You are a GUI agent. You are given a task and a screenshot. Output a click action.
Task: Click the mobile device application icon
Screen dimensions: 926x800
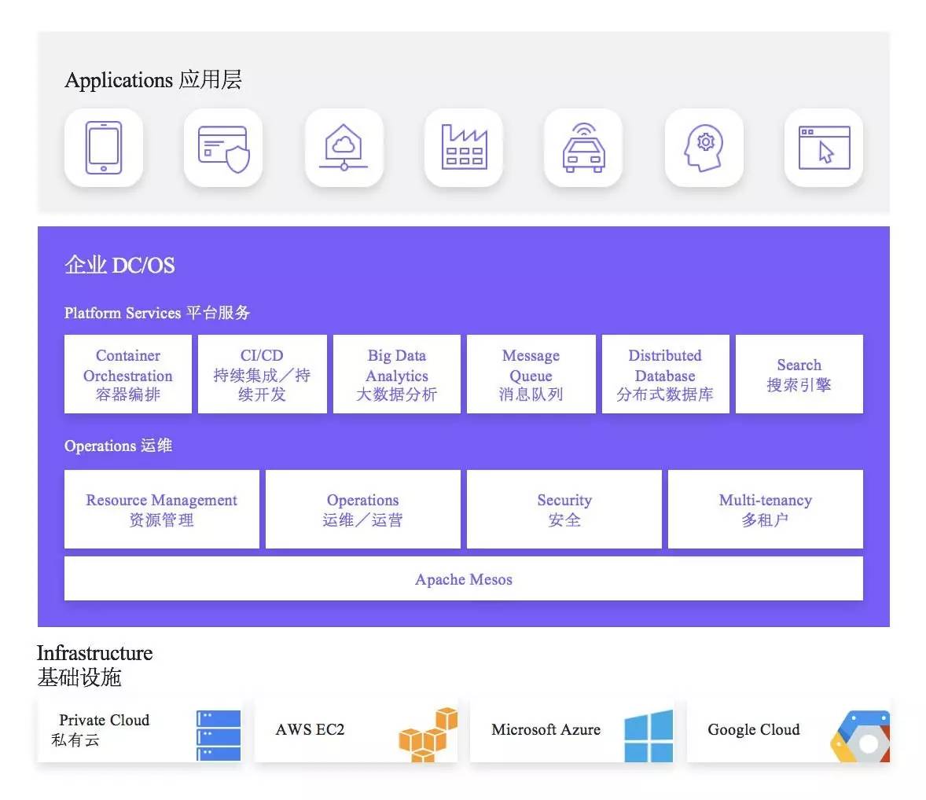tap(104, 148)
